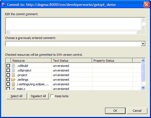151x118 pixels.
Task: Click the .cdtbuild file icon
Action: (14, 66)
